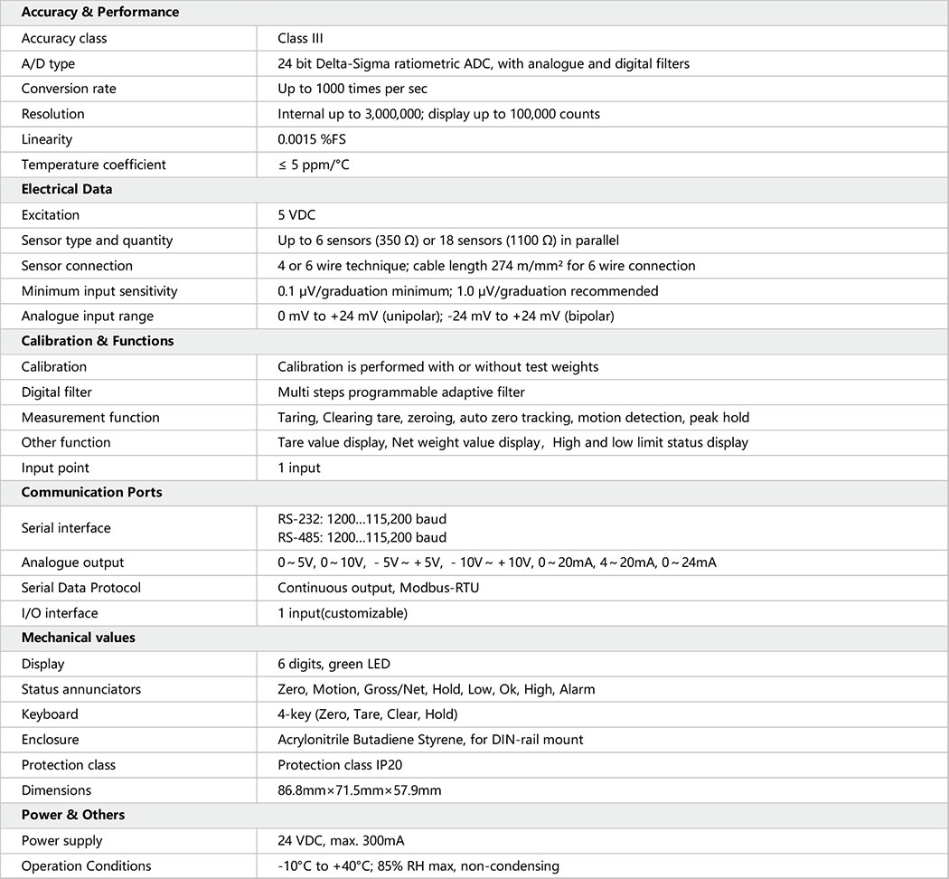Select the Serial Data Protocol label
The height and width of the screenshot is (879, 949).
[81, 588]
